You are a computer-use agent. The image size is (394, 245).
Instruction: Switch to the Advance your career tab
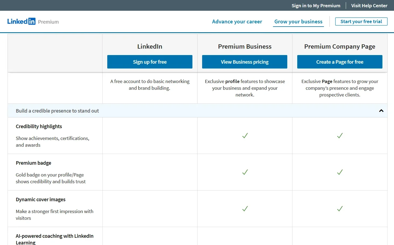coord(237,21)
